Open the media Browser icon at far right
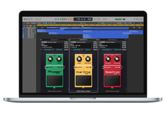166x113 pixels. pos(142,19)
